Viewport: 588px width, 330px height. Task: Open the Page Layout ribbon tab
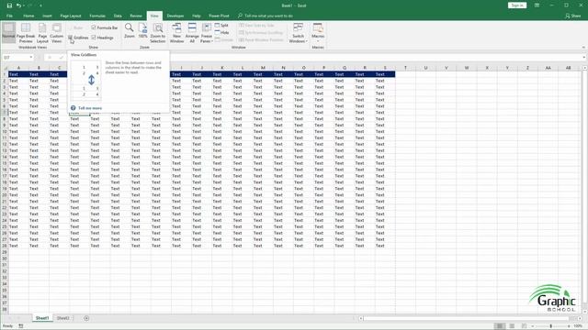coord(71,16)
